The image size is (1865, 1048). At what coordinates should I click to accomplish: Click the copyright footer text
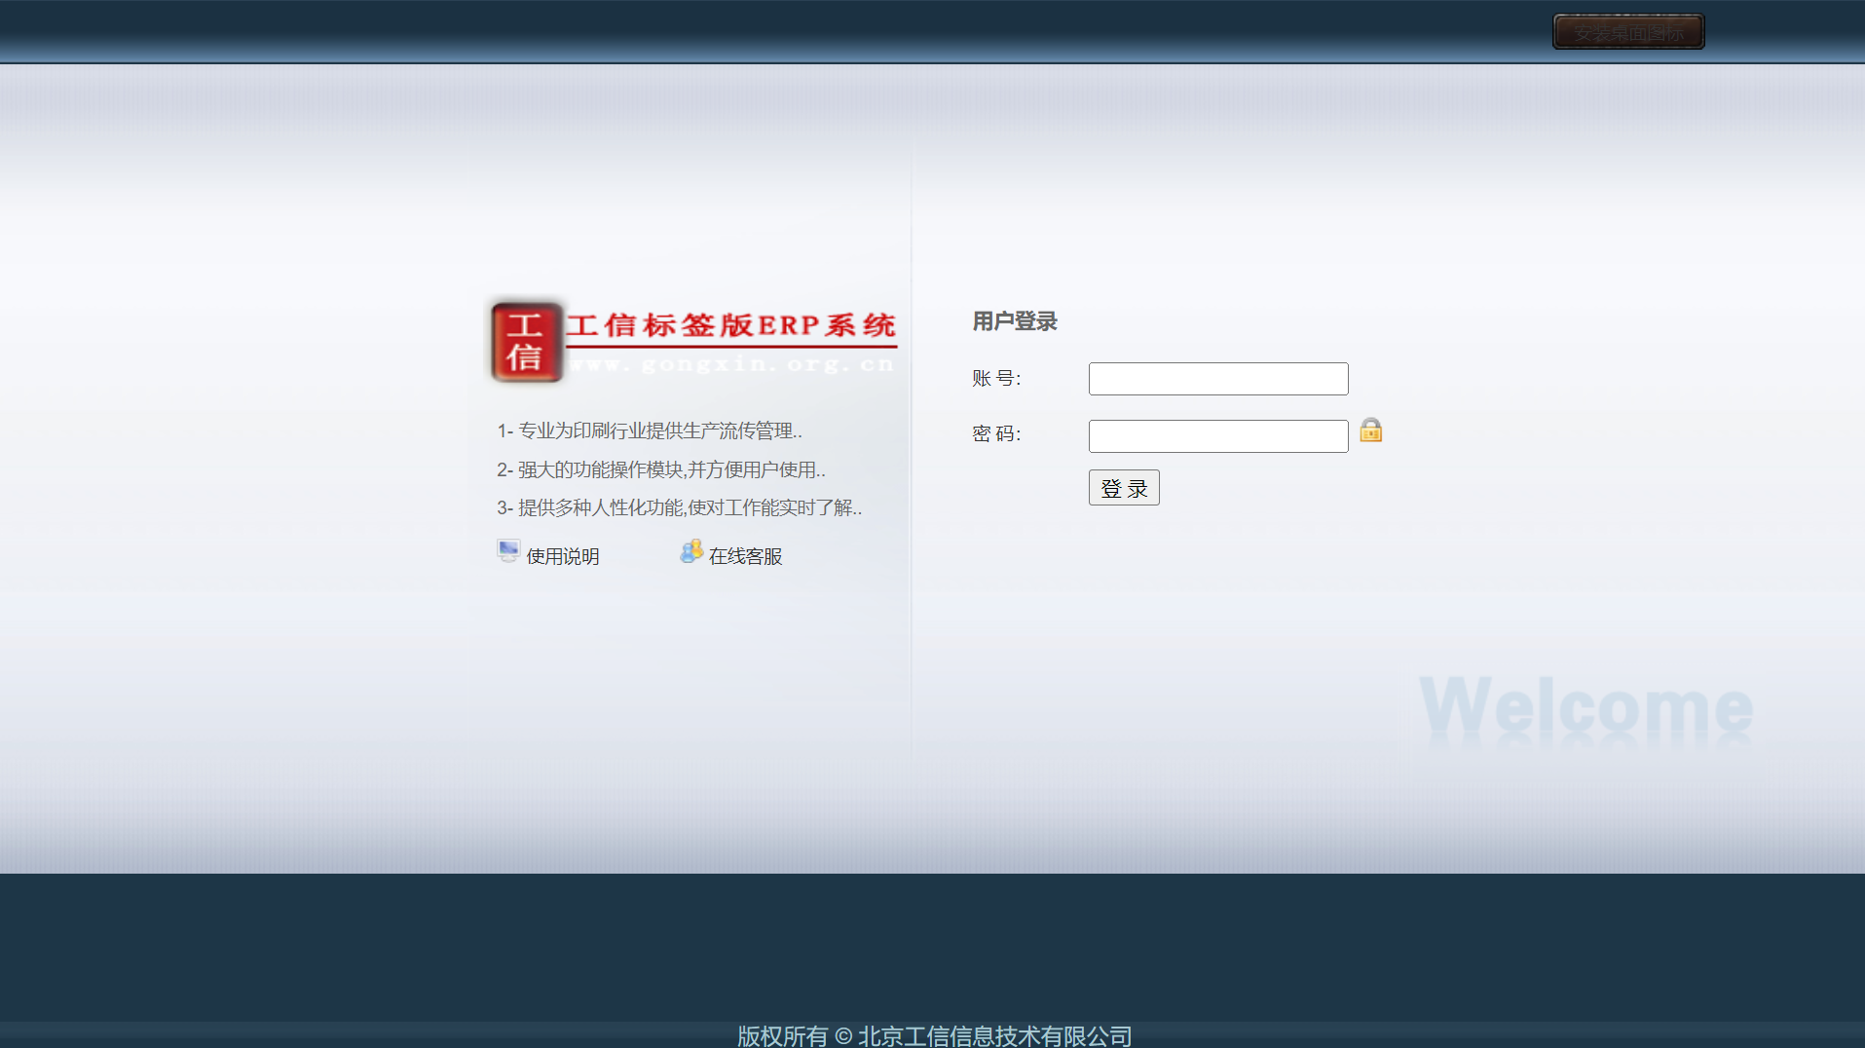pyautogui.click(x=934, y=1036)
